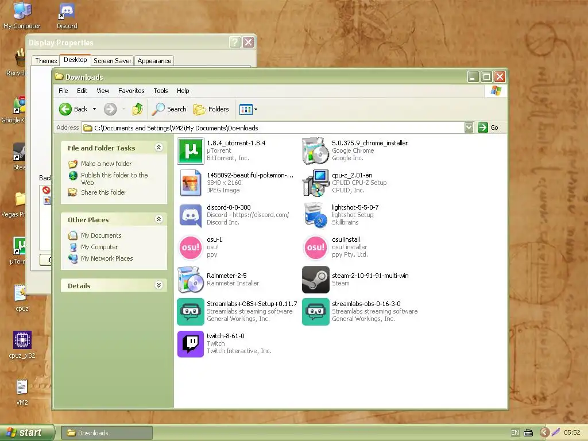Select Desktop tab in Display Properties

75,60
